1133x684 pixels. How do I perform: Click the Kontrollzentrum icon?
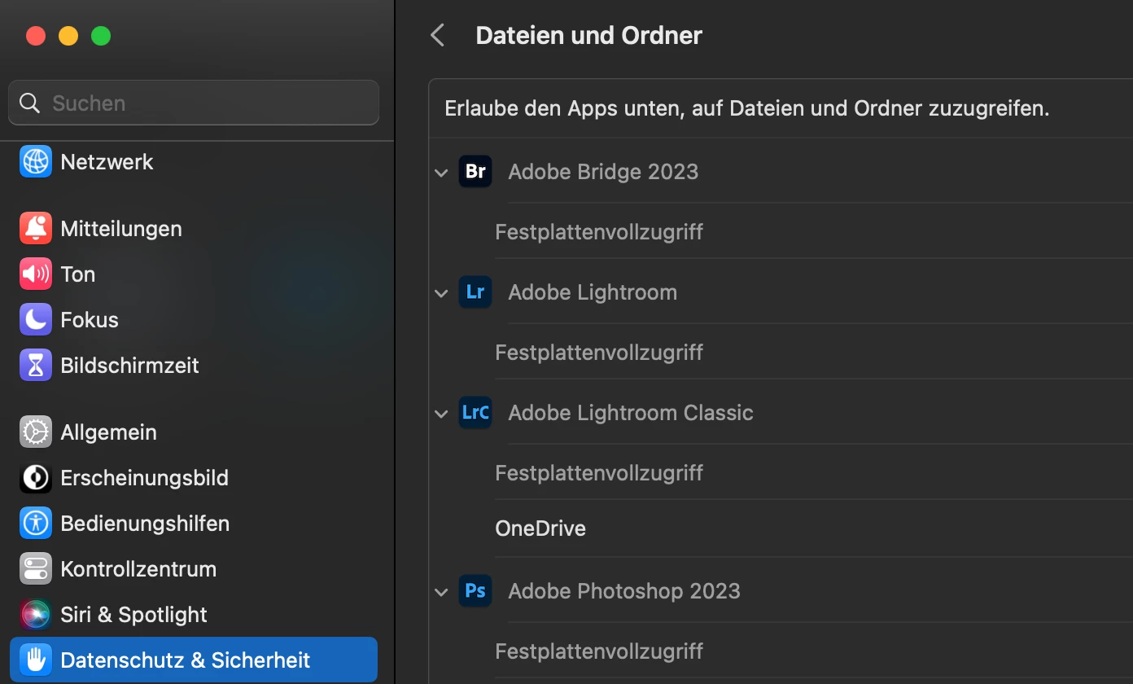[x=36, y=569]
